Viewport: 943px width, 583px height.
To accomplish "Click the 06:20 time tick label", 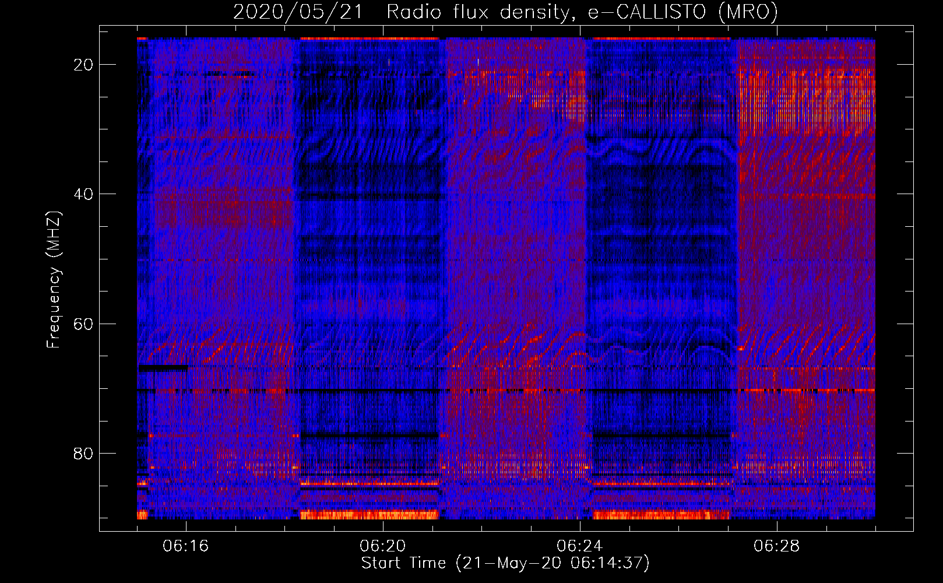I will tap(383, 546).
